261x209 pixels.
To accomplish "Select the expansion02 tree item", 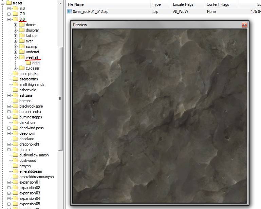I will click(30, 188).
